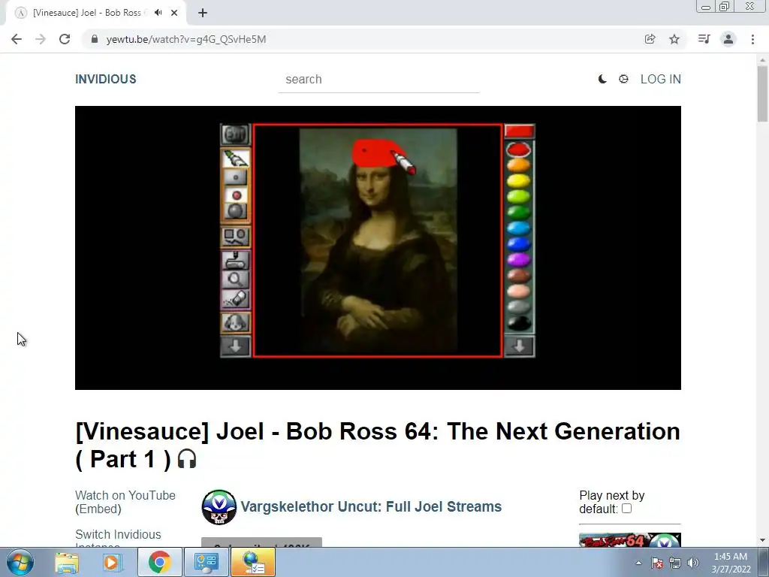Pick the black paint blob
Screen dimensions: 769x577
point(518,323)
